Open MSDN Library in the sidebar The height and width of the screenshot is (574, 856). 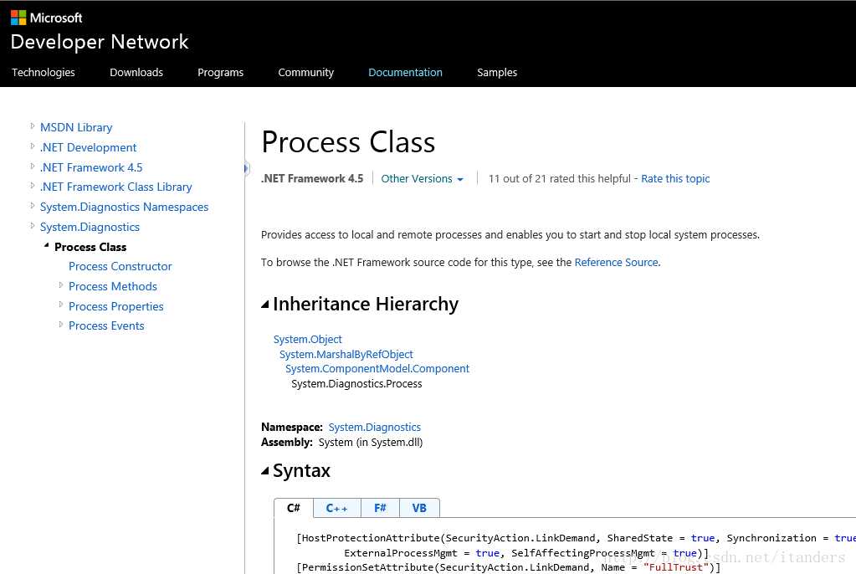[x=76, y=127]
